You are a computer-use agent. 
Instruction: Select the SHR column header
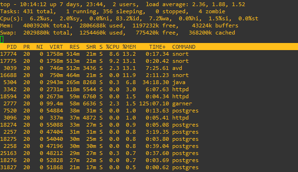click(x=91, y=47)
